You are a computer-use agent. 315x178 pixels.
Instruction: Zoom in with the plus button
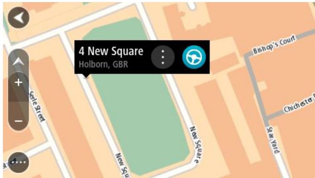tap(19, 83)
